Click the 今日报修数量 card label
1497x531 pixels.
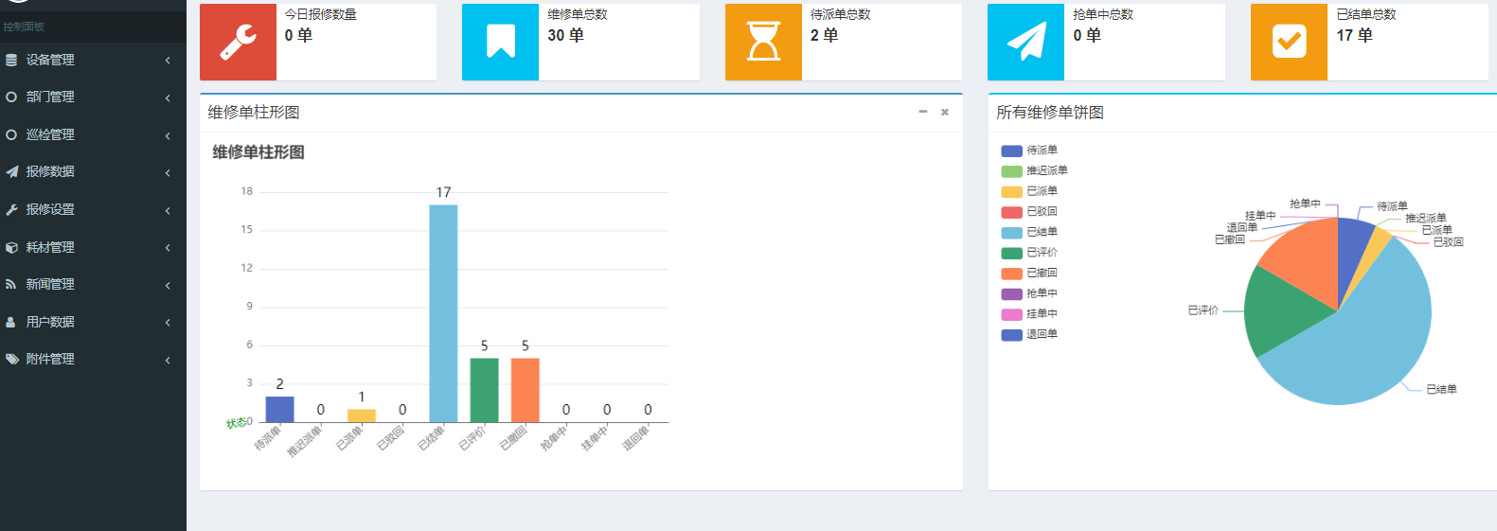[x=321, y=14]
